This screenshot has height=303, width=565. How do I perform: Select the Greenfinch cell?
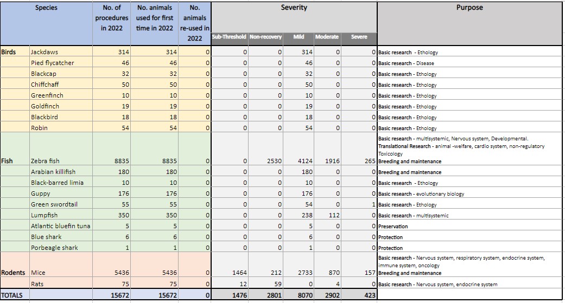61,95
